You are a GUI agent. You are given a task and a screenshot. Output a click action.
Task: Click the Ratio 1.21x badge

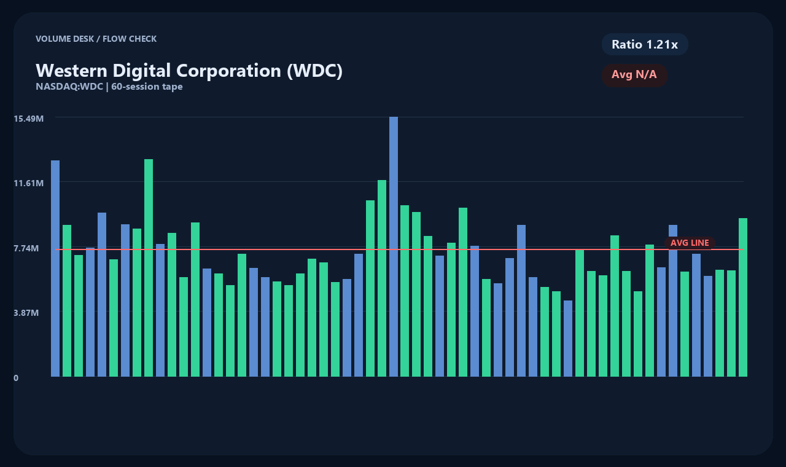[x=645, y=44]
